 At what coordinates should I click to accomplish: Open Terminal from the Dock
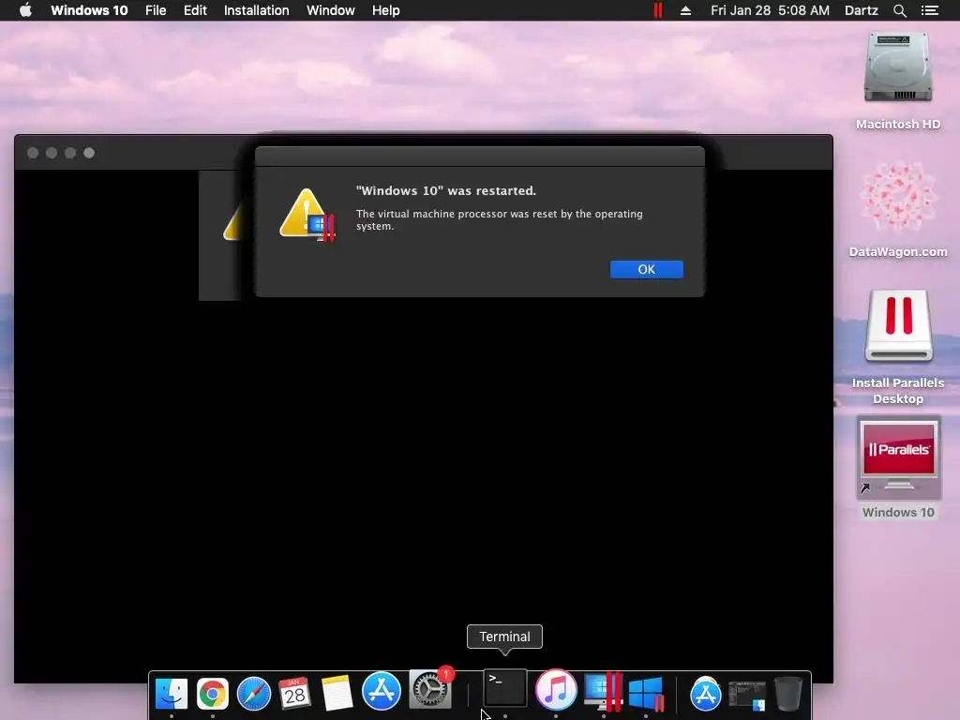(505, 688)
